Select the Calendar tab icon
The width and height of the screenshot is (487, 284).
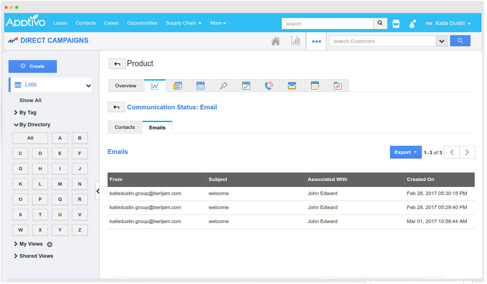pos(200,86)
